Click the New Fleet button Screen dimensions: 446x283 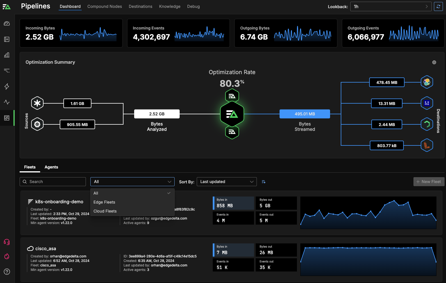coord(429,182)
